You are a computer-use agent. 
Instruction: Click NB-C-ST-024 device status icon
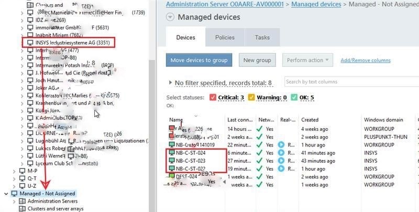172,153
